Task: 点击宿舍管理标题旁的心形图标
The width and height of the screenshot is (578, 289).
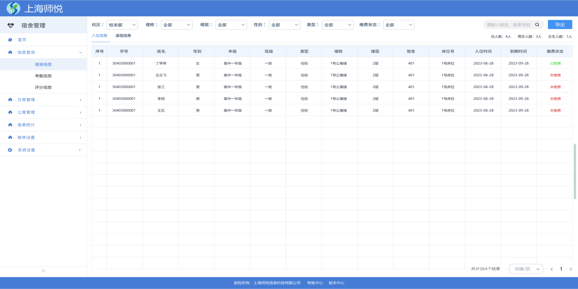Action: tap(10, 25)
